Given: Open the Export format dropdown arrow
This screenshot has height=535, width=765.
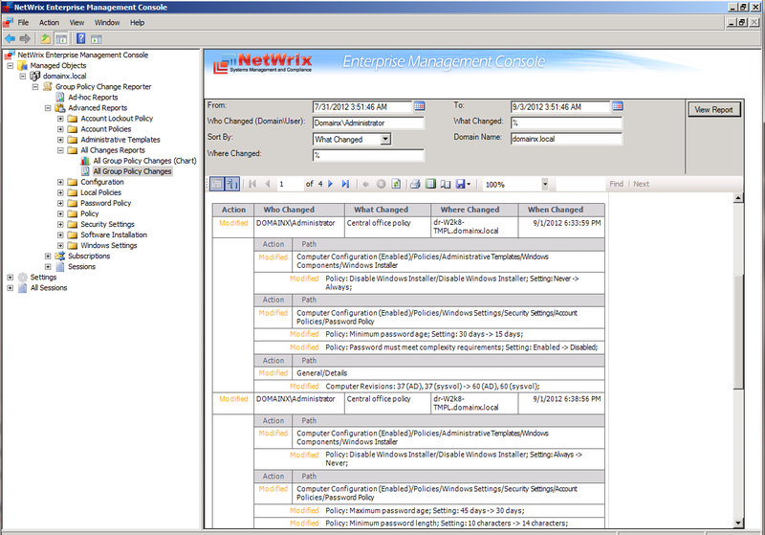Looking at the screenshot, I should pos(469,185).
